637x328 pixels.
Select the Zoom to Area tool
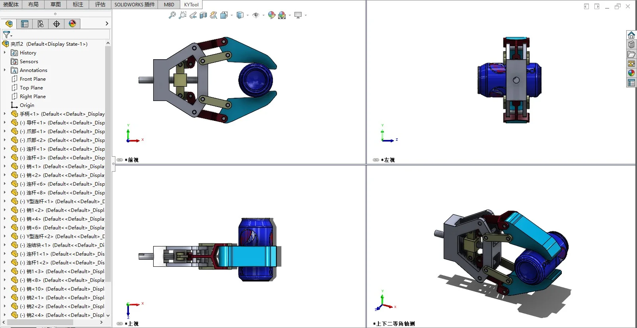(x=183, y=15)
